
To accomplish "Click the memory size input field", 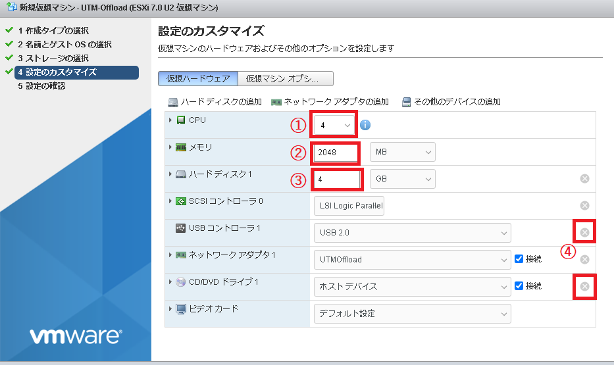I will (x=336, y=152).
